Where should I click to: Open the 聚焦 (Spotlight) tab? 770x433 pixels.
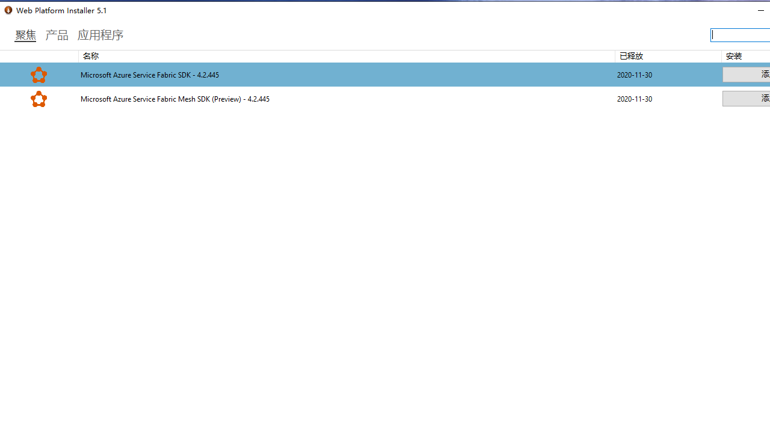[x=25, y=35]
